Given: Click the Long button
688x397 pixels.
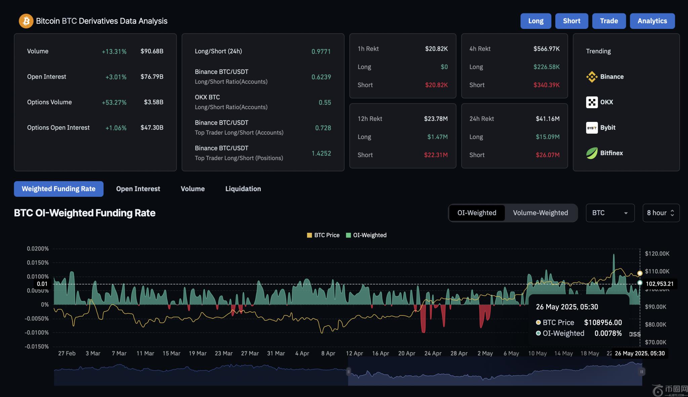Looking at the screenshot, I should (535, 21).
